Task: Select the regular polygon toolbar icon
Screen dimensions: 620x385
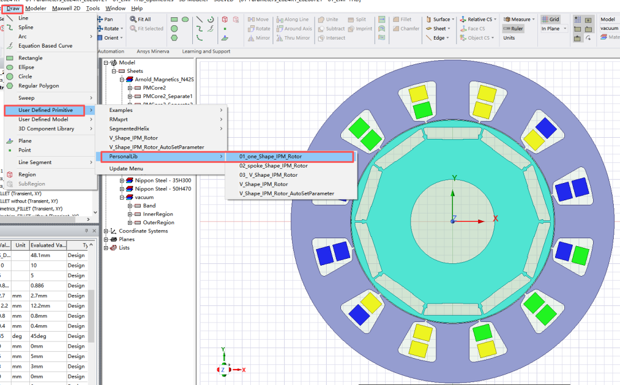Action: [175, 38]
